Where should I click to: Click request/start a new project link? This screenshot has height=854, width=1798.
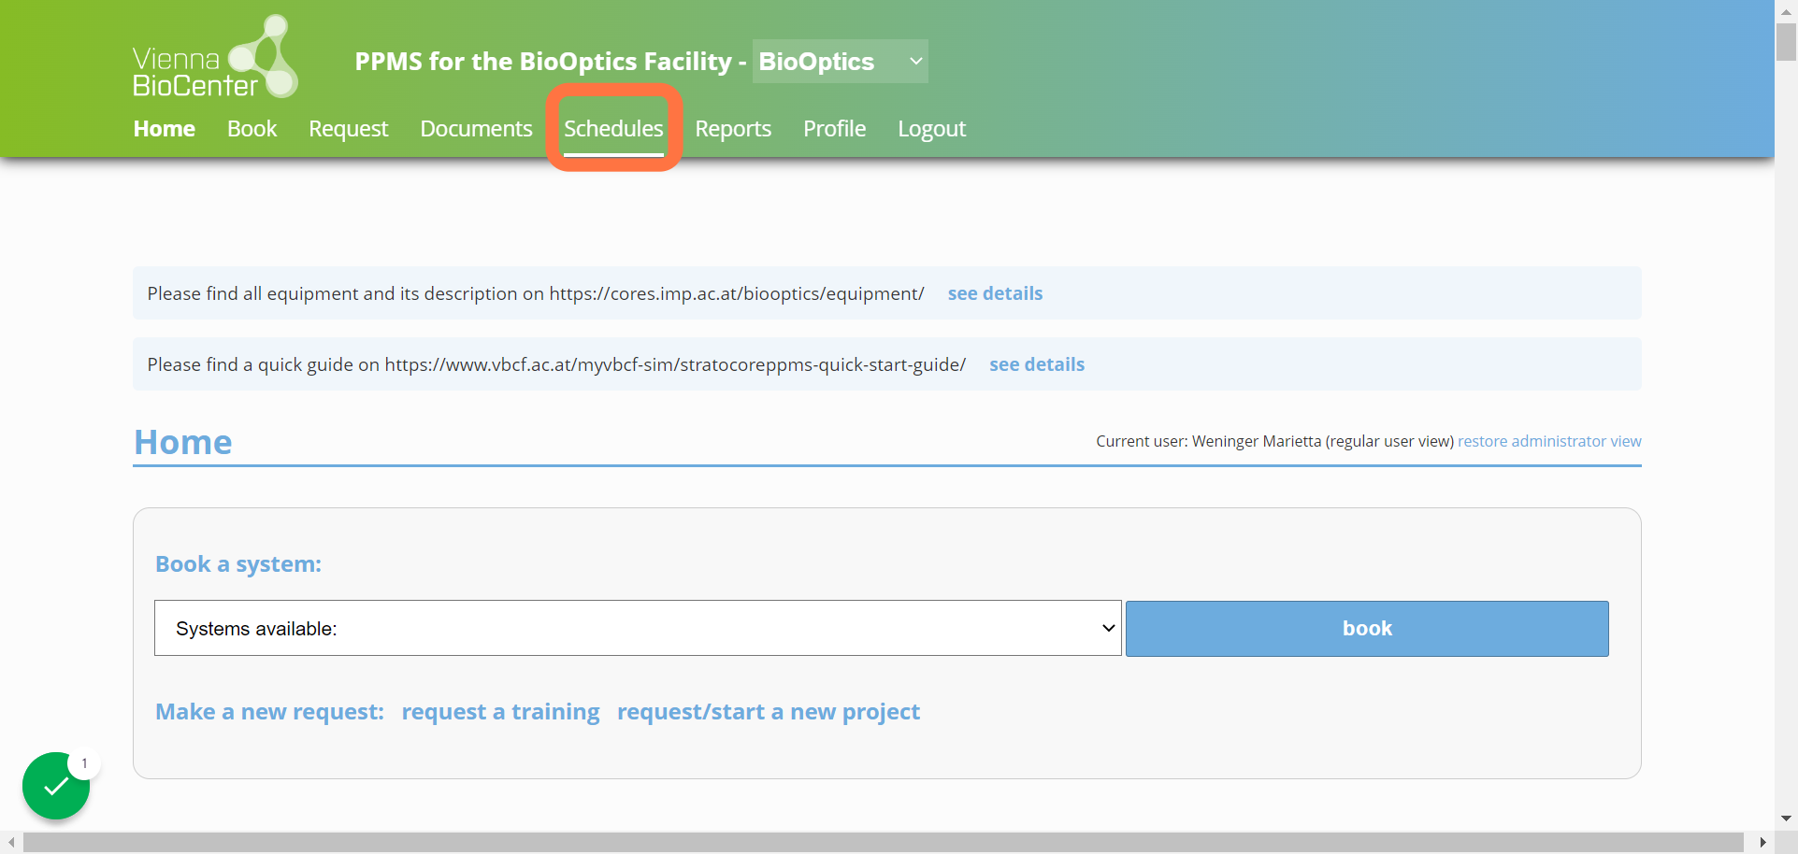pyautogui.click(x=769, y=712)
